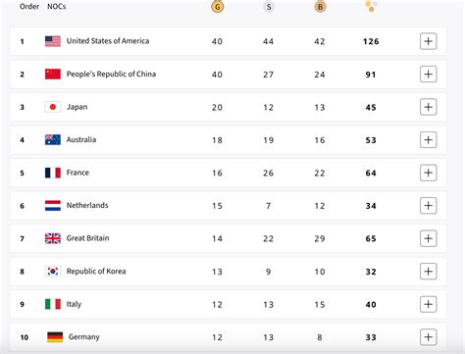The width and height of the screenshot is (465, 354).
Task: Expand the United States of America row
Action: click(429, 41)
